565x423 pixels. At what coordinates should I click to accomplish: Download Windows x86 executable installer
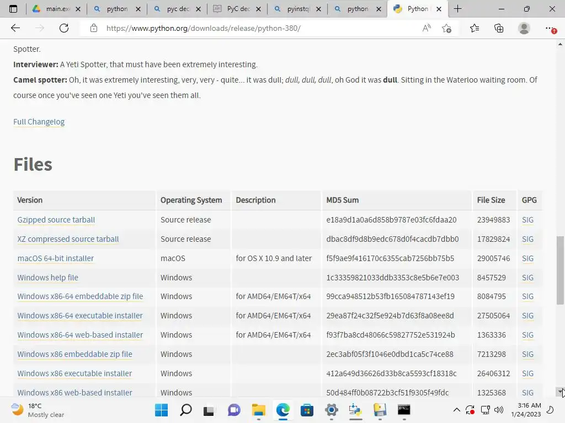tap(74, 373)
